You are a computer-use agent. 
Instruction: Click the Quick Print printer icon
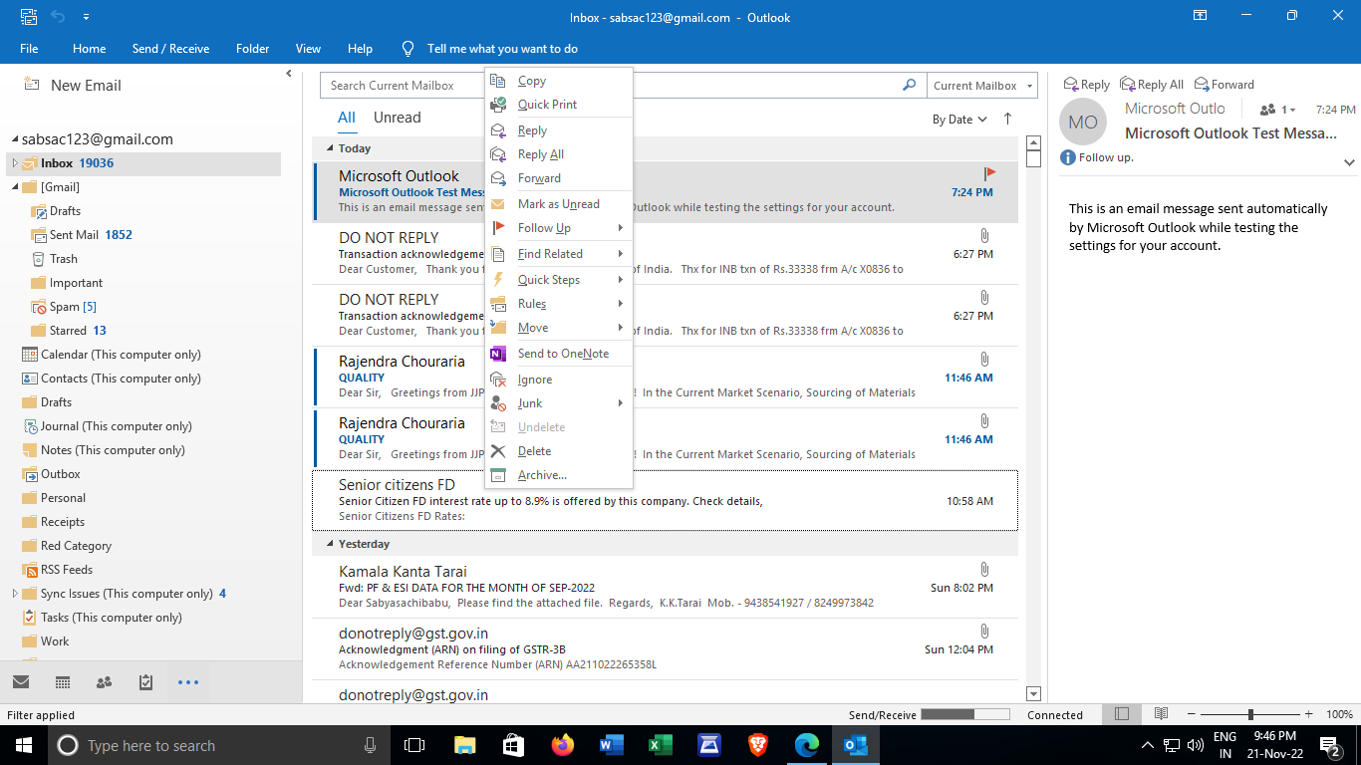tap(498, 105)
